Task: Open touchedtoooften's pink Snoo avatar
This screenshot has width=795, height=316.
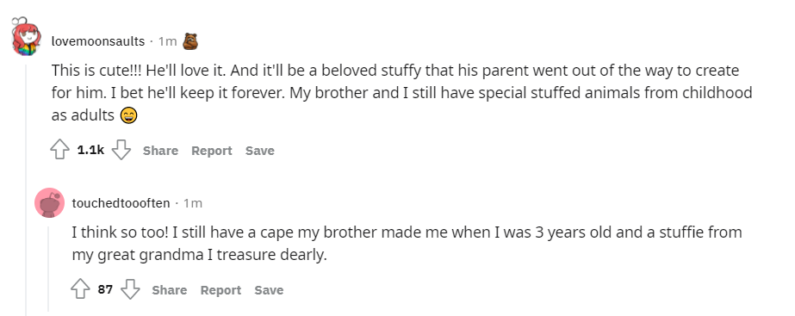Action: click(50, 203)
